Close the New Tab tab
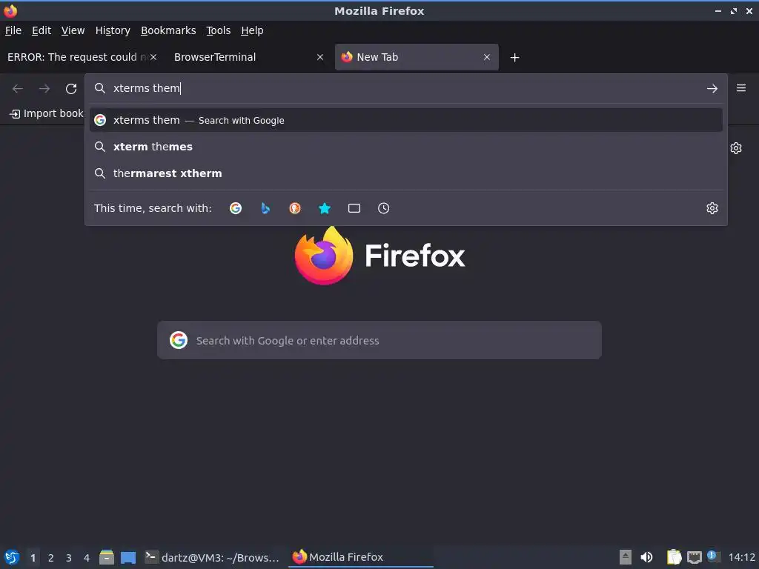759x569 pixels. [x=487, y=57]
